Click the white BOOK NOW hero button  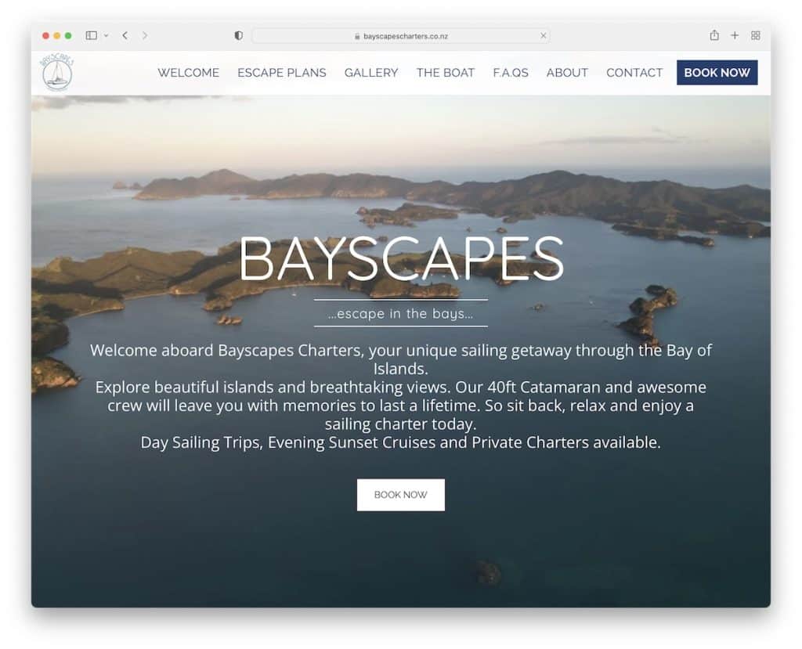point(401,495)
